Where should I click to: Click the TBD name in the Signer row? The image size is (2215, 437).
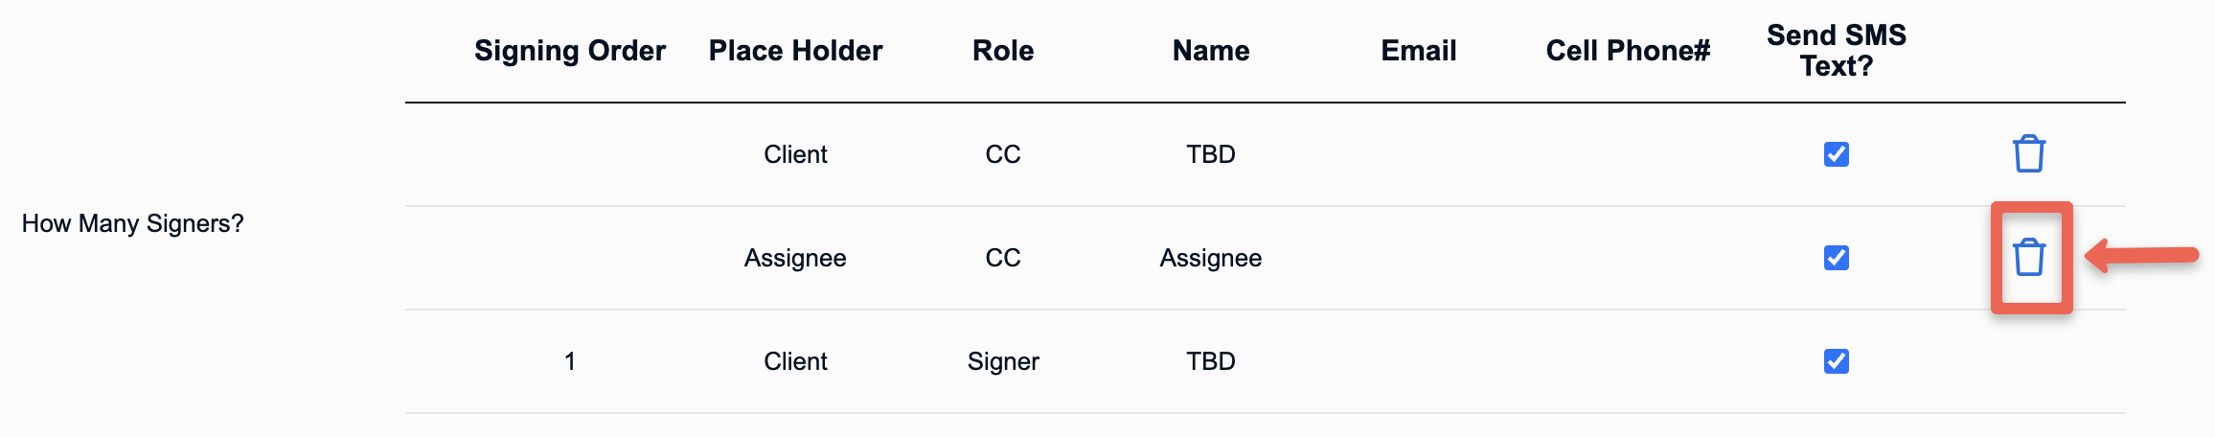point(1211,361)
